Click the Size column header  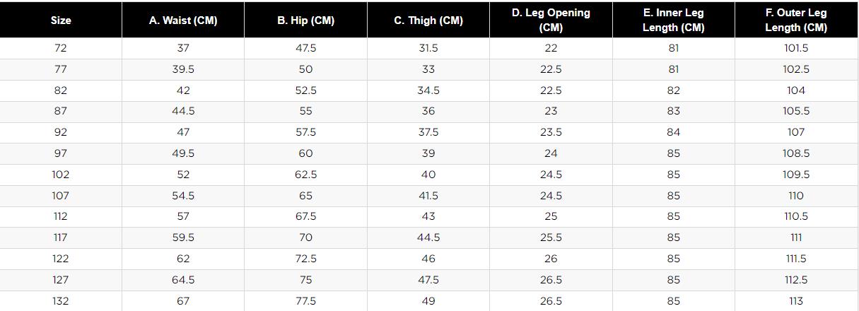(x=61, y=20)
